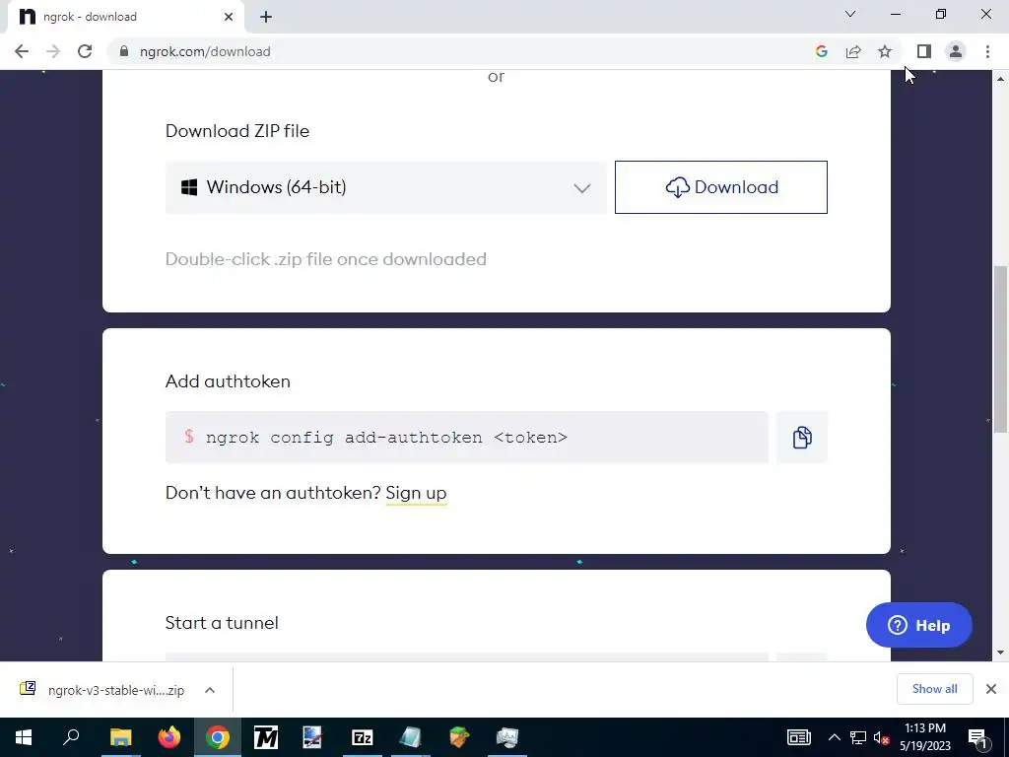This screenshot has width=1009, height=757.
Task: Click the ngrok.com/download address field
Action: click(450, 51)
